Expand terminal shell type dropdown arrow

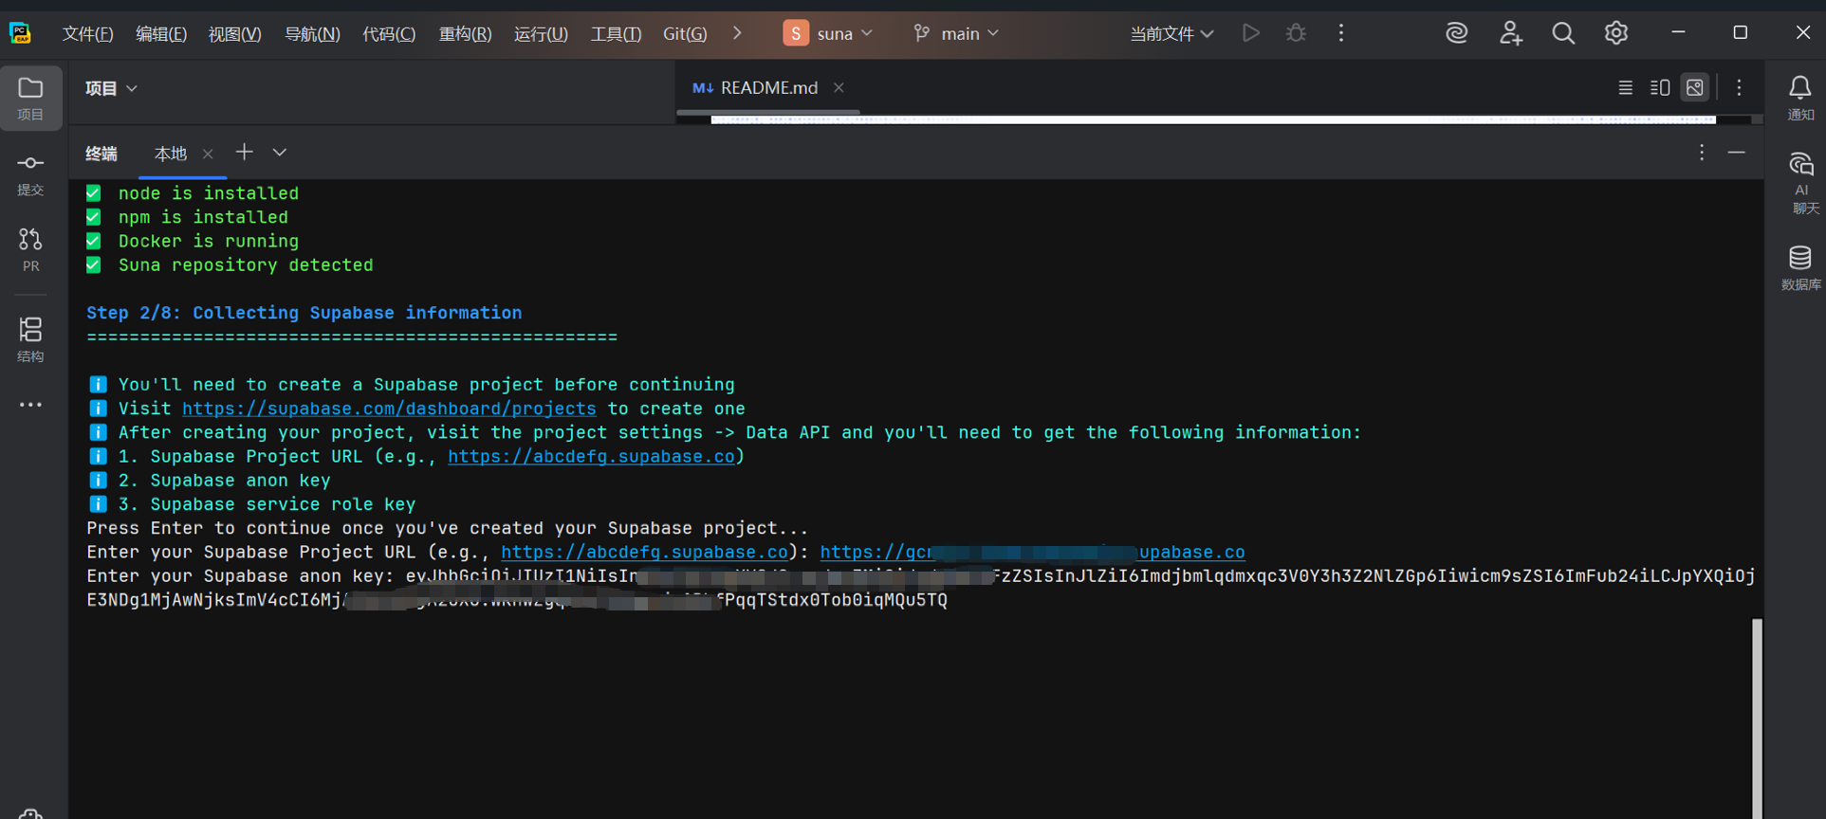click(x=279, y=152)
